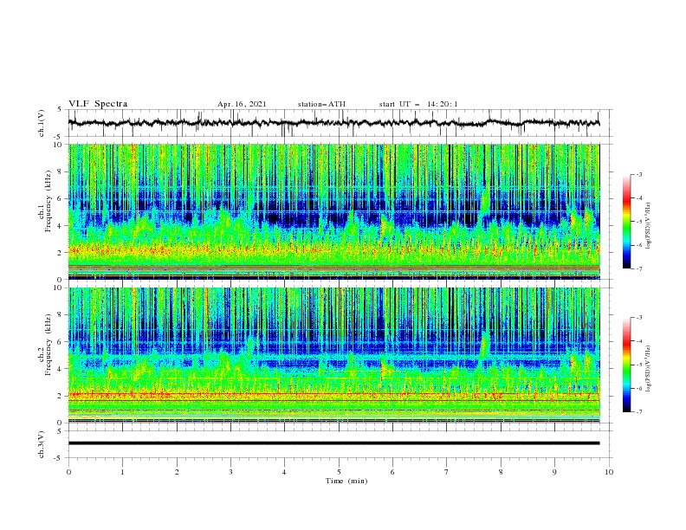
Task: Click the 'ch.3(V)' axis label
Action: pyautogui.click(x=42, y=444)
